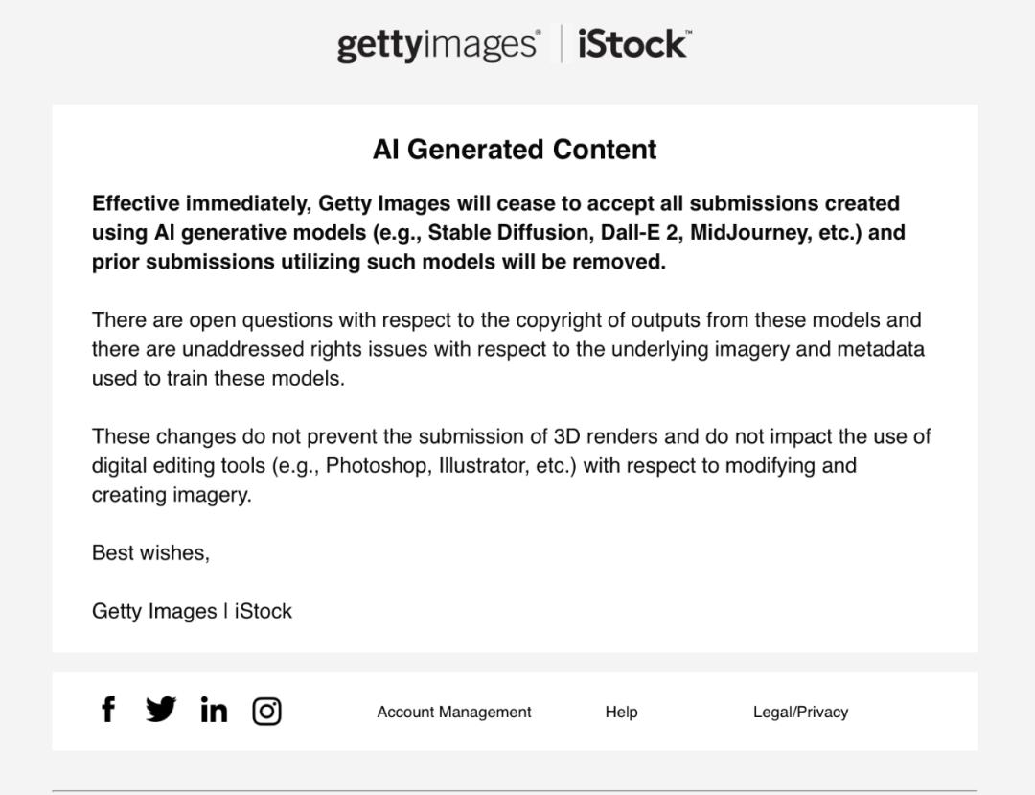Click the Getty Images logo
Image resolution: width=1035 pixels, height=795 pixels.
click(438, 45)
